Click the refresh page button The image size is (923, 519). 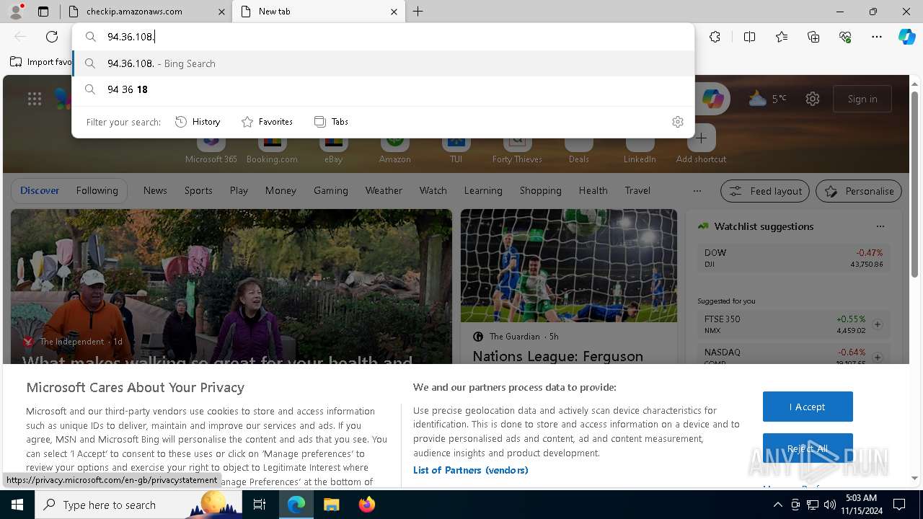[52, 37]
